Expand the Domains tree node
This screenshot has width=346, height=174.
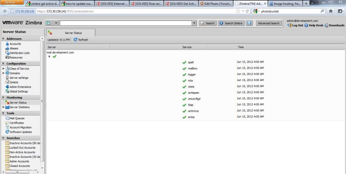(x=3, y=73)
